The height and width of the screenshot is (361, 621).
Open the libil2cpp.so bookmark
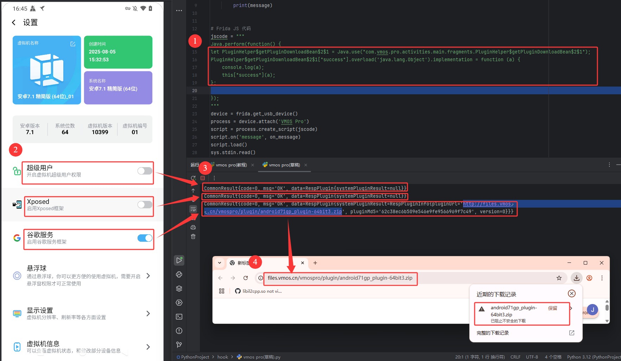pos(258,291)
